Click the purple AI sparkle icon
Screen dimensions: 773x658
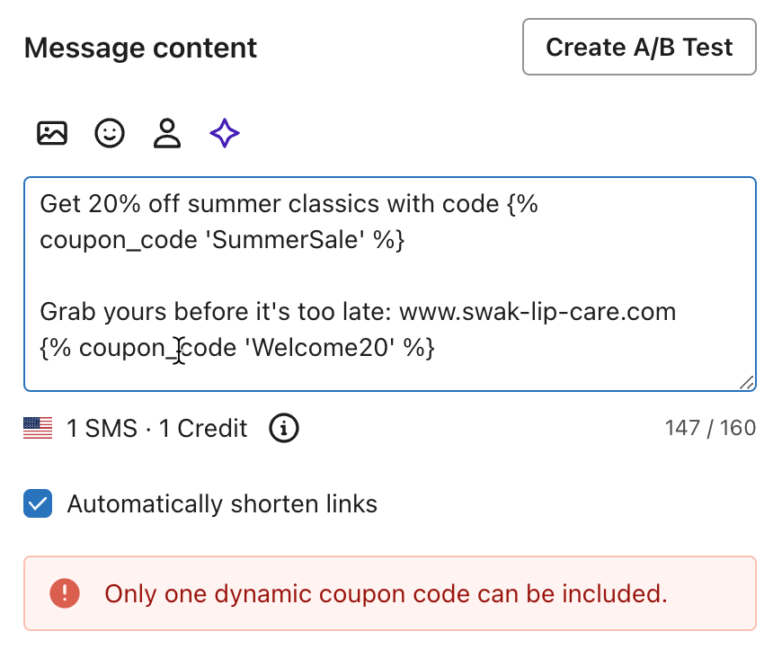(225, 134)
